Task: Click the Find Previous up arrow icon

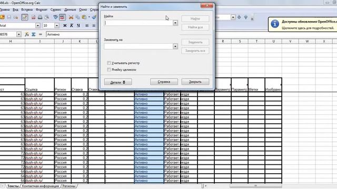Action: 246,17
